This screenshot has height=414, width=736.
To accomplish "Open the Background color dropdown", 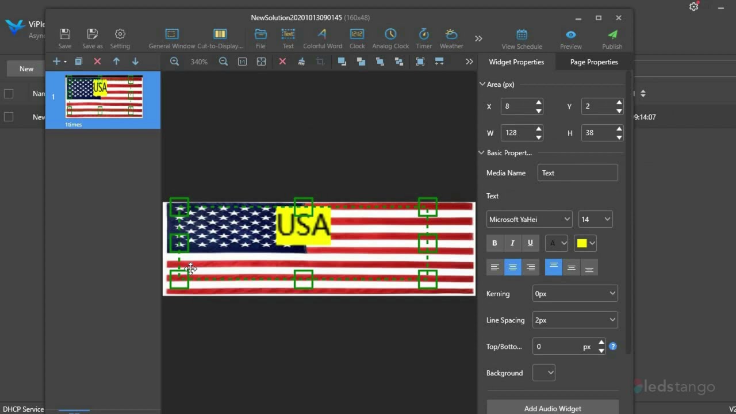I will click(x=543, y=373).
